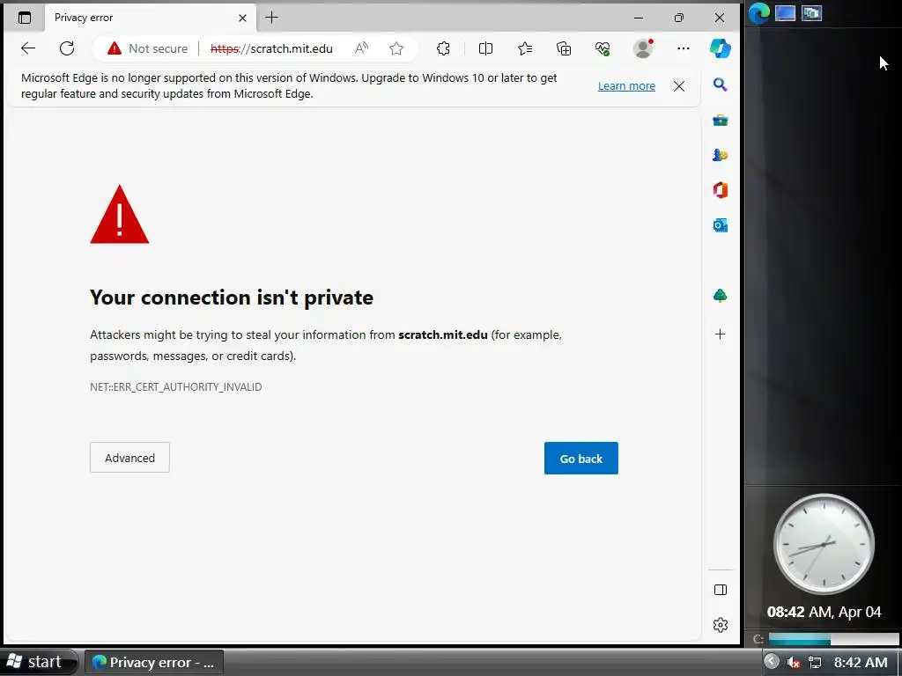The height and width of the screenshot is (676, 902).
Task: Click the network tray icon
Action: coord(815,662)
